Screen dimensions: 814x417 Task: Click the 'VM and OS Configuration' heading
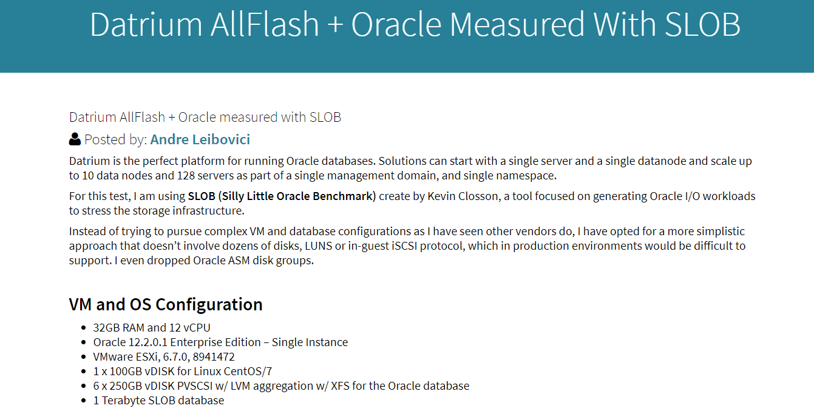[x=166, y=304]
